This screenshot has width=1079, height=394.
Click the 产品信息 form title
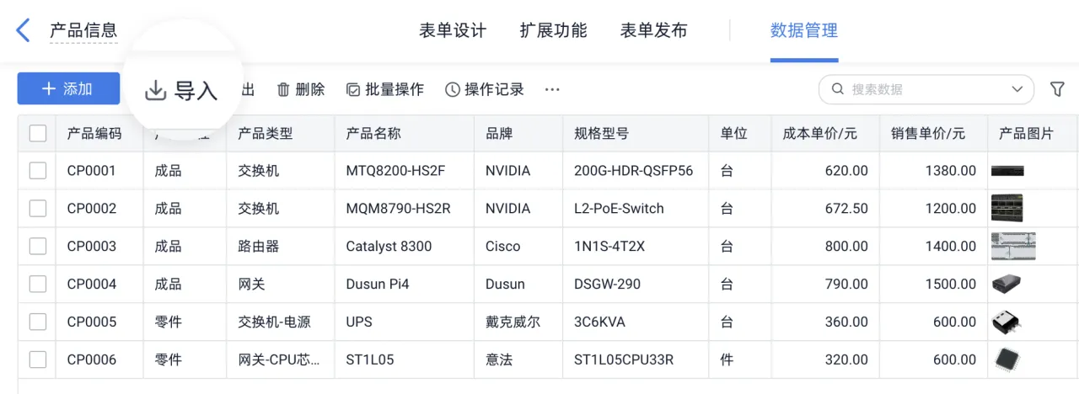pos(83,32)
